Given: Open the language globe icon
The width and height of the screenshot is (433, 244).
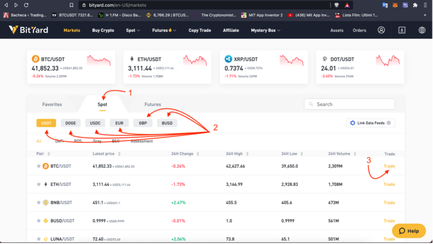Looking at the screenshot, I should (422, 30).
